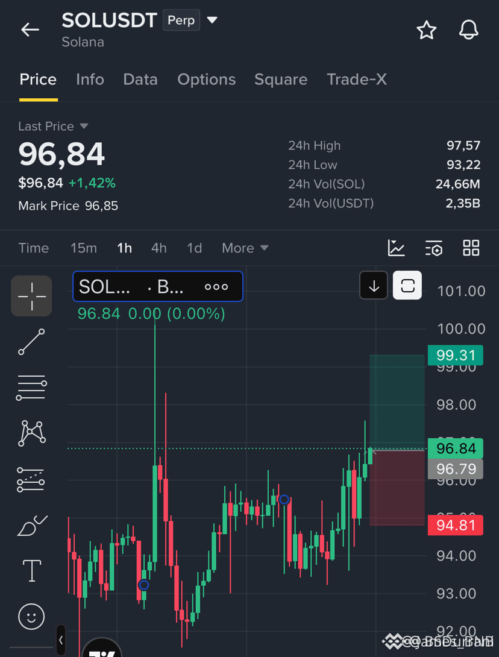Select the 4h chart interval
The width and height of the screenshot is (499, 657).
click(x=158, y=248)
